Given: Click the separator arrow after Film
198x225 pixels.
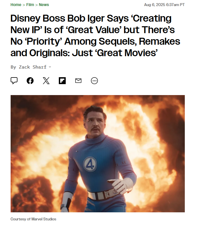Looking at the screenshot, I should point(36,5).
